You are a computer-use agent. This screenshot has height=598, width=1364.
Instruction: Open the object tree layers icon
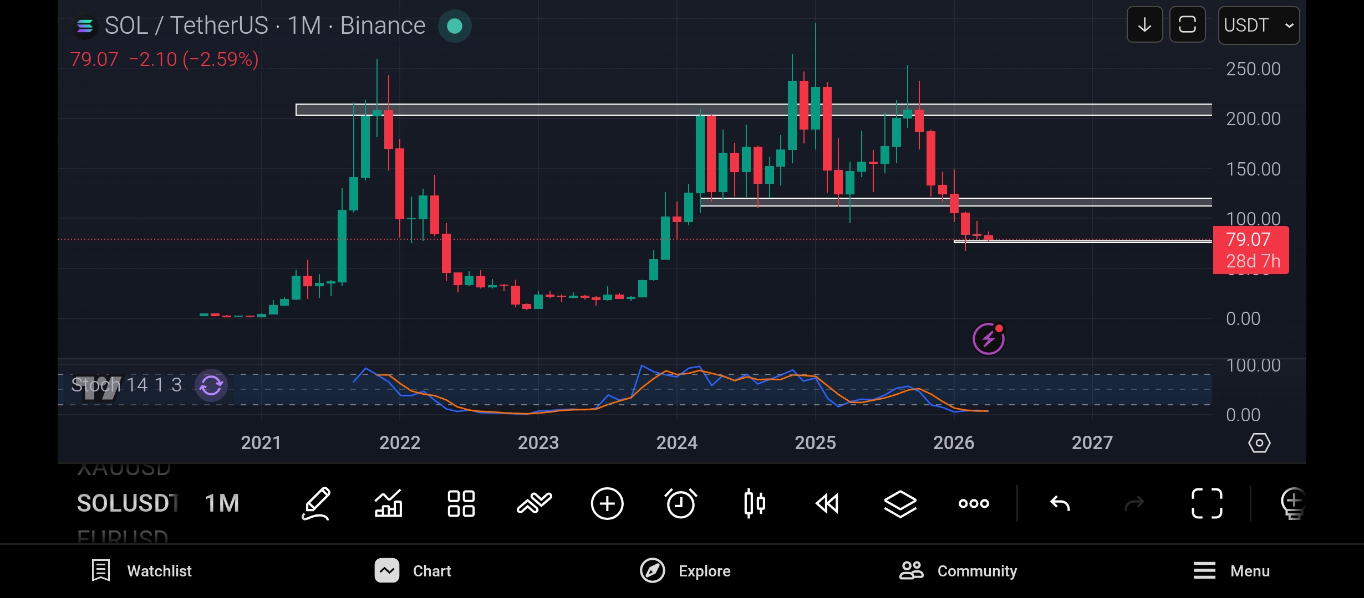900,504
